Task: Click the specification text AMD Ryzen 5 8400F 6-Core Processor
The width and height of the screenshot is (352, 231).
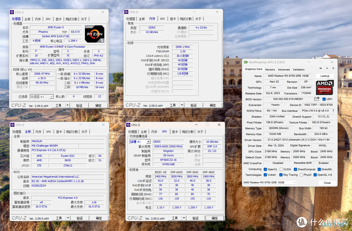Action: click(62, 47)
